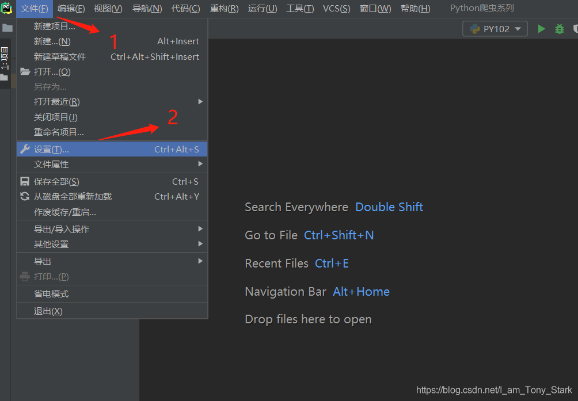
Task: Open the 运行(U) menu
Action: point(263,9)
